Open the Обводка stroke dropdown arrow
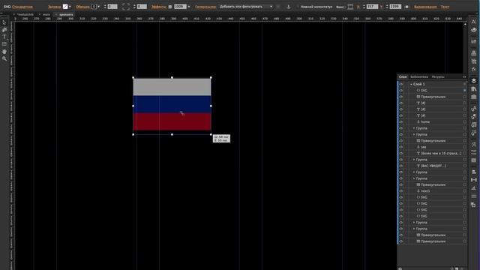Screen dimensions: 480x270 click(x=98, y=7)
